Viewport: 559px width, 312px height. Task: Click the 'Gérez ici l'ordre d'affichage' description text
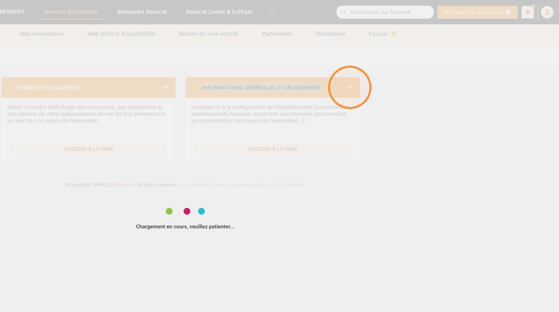(87, 114)
